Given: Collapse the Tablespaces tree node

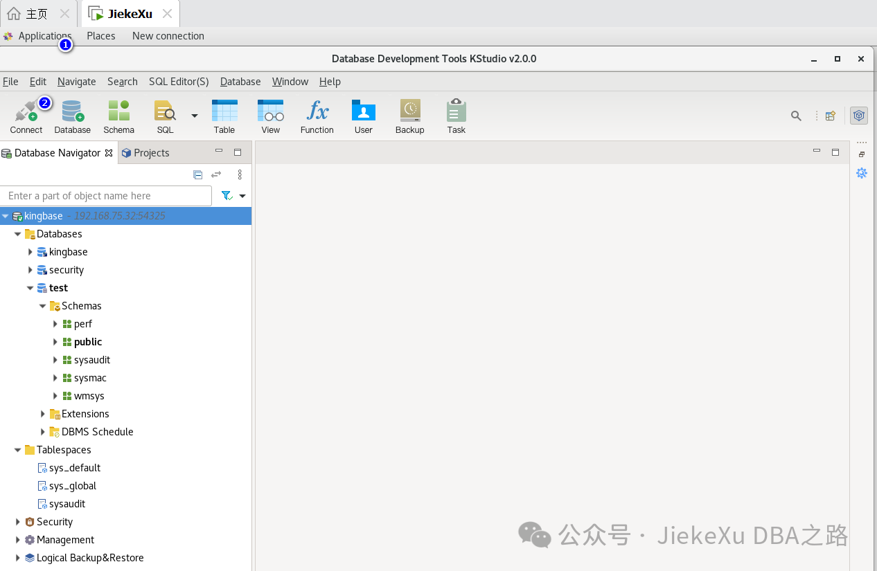Looking at the screenshot, I should tap(18, 450).
